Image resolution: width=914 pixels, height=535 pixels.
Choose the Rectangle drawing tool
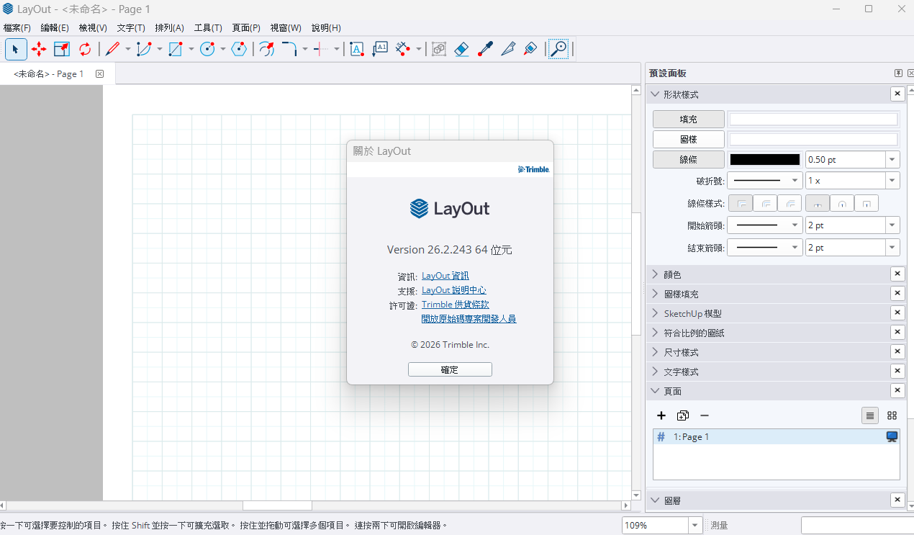pos(176,49)
